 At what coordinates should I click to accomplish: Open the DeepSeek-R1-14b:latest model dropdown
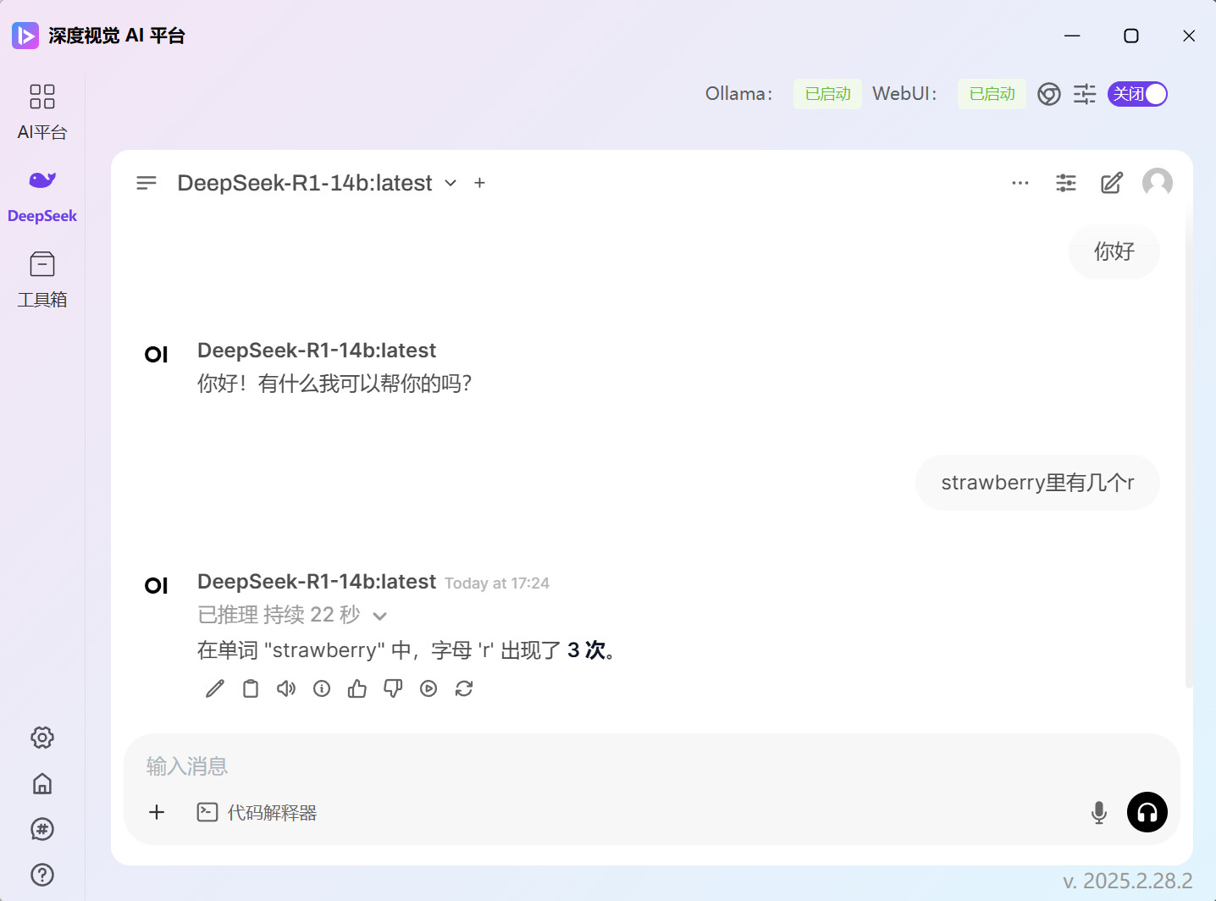click(317, 183)
